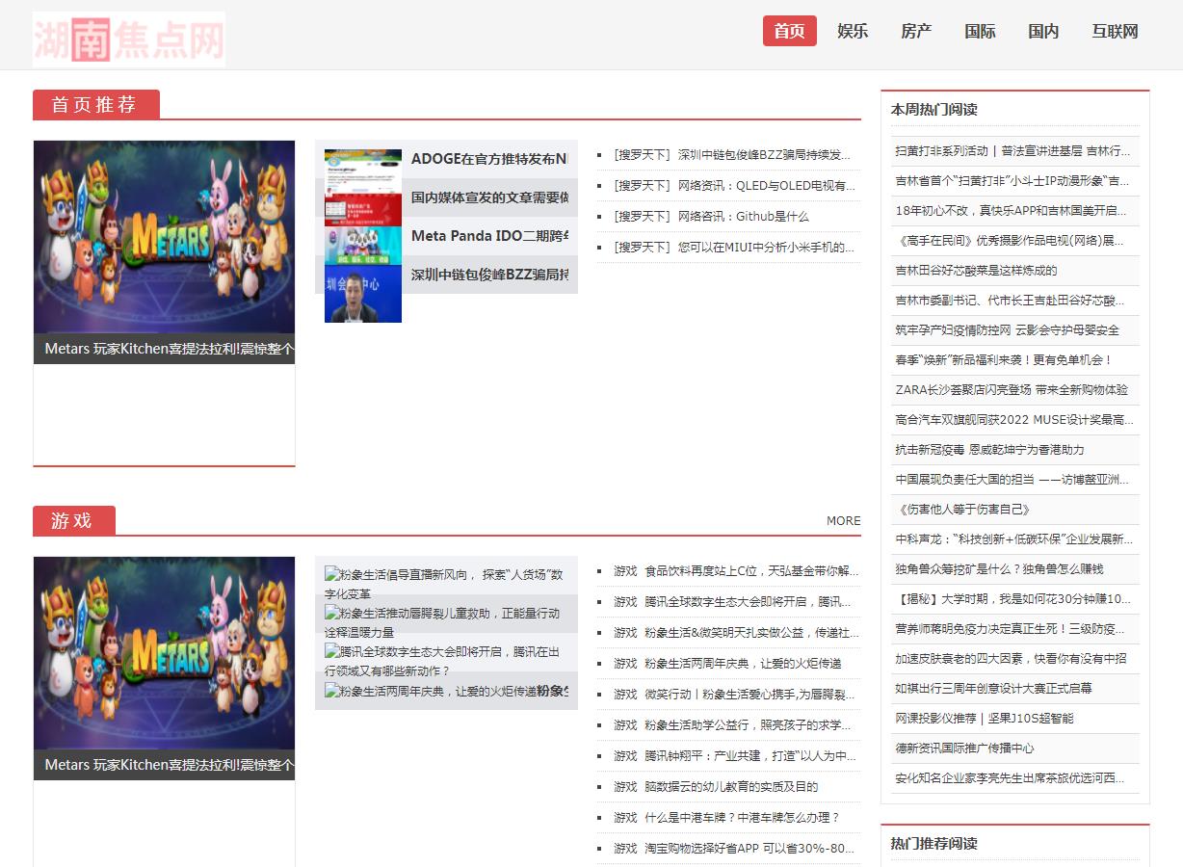The image size is (1183, 867).
Task: Open 高合汽车双旗舰同获2022 MUSE article
Action: tap(1014, 419)
